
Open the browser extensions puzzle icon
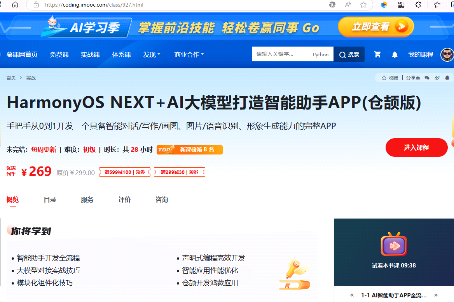[418, 5]
